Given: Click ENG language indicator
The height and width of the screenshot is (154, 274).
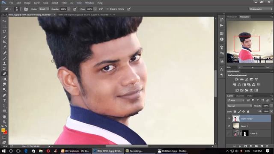Looking at the screenshot, I should (247, 151).
